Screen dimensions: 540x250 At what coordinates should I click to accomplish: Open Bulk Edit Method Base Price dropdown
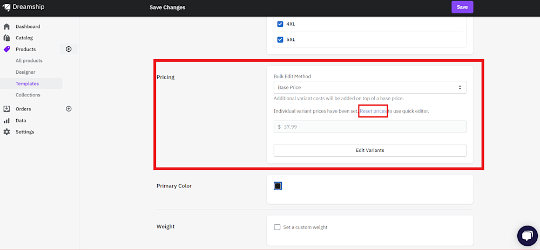[x=370, y=87]
